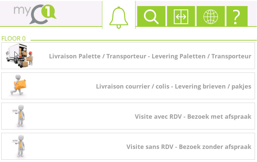Click the "Bezoek met afspraak" text
The height and width of the screenshot is (162, 257).
219,117
